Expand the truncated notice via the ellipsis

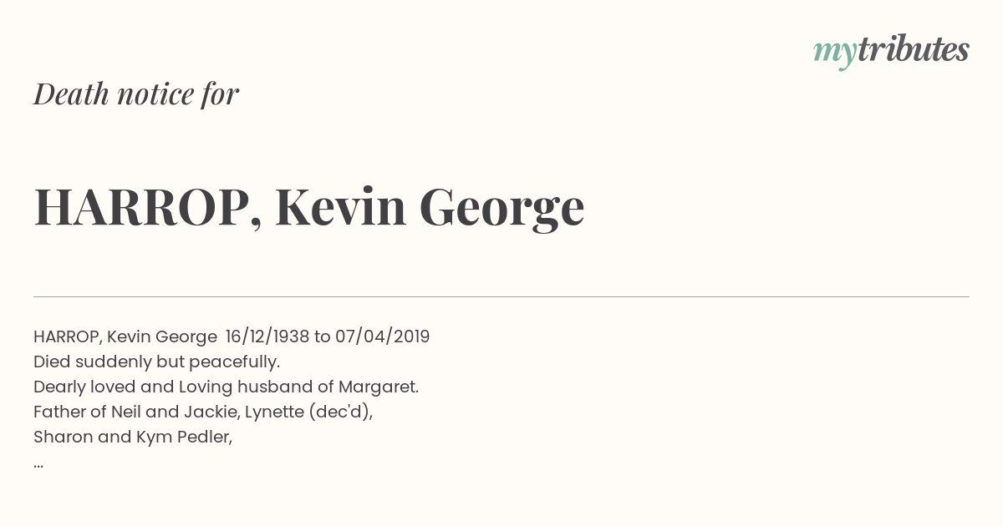[38, 463]
